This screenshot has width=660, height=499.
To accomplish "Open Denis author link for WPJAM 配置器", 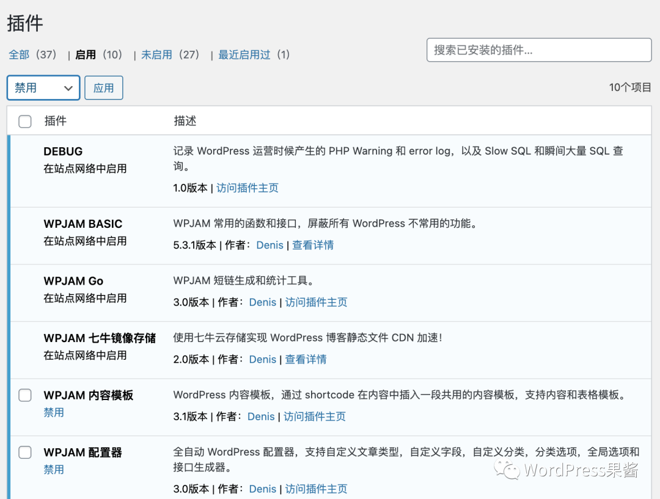I will (263, 489).
